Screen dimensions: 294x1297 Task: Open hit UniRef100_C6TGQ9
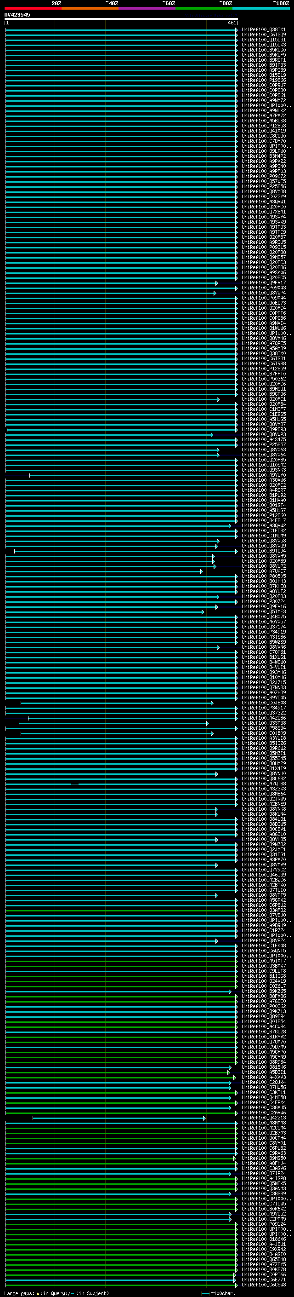tap(263, 35)
